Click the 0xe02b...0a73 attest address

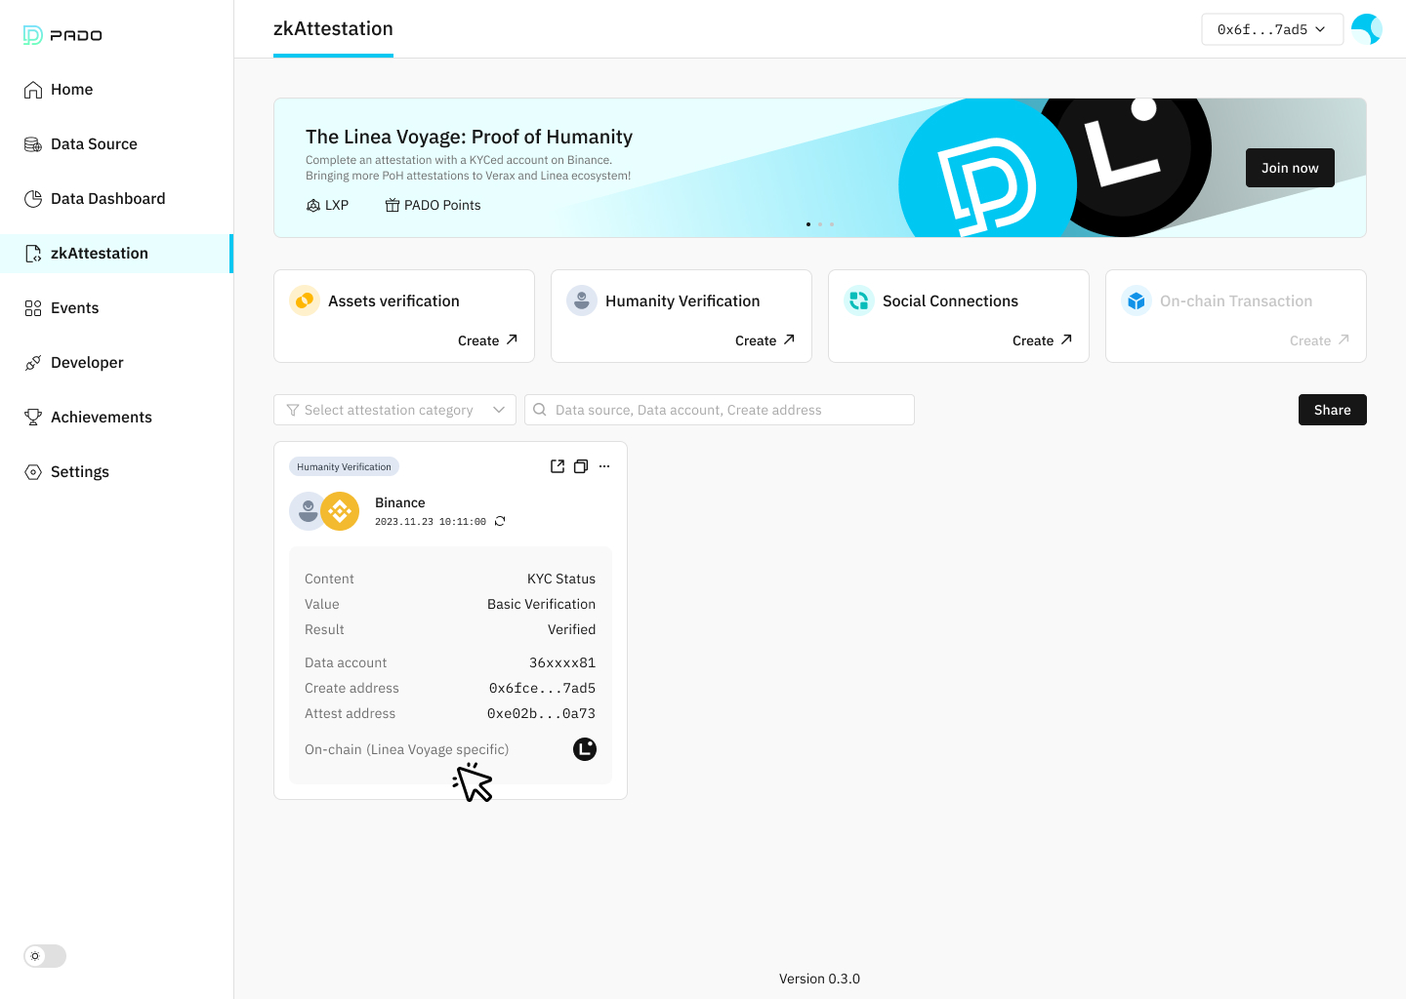541,713
